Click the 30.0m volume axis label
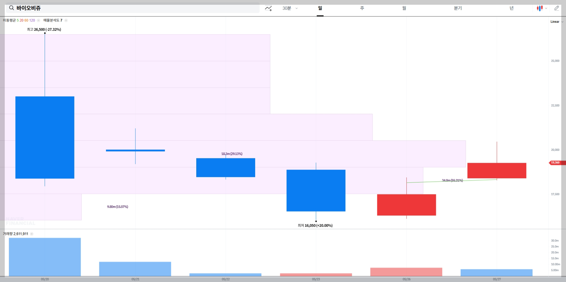Image resolution: width=566 pixels, height=282 pixels. (555, 241)
